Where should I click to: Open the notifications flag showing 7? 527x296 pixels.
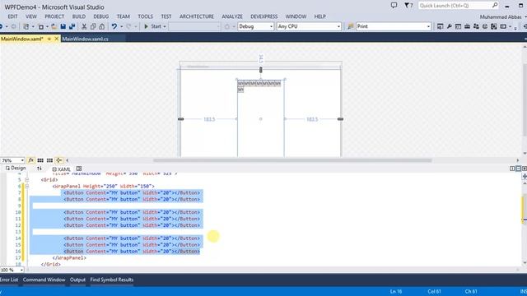[408, 6]
